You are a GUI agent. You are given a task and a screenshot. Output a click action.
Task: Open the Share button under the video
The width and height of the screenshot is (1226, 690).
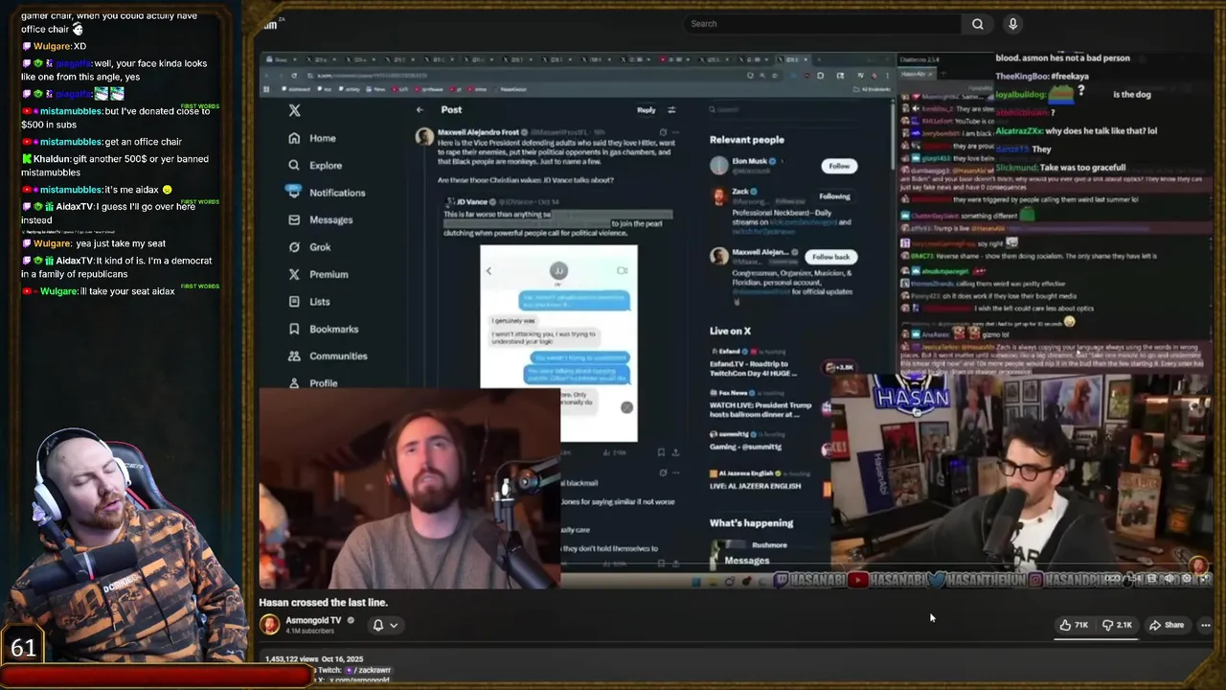1167,625
